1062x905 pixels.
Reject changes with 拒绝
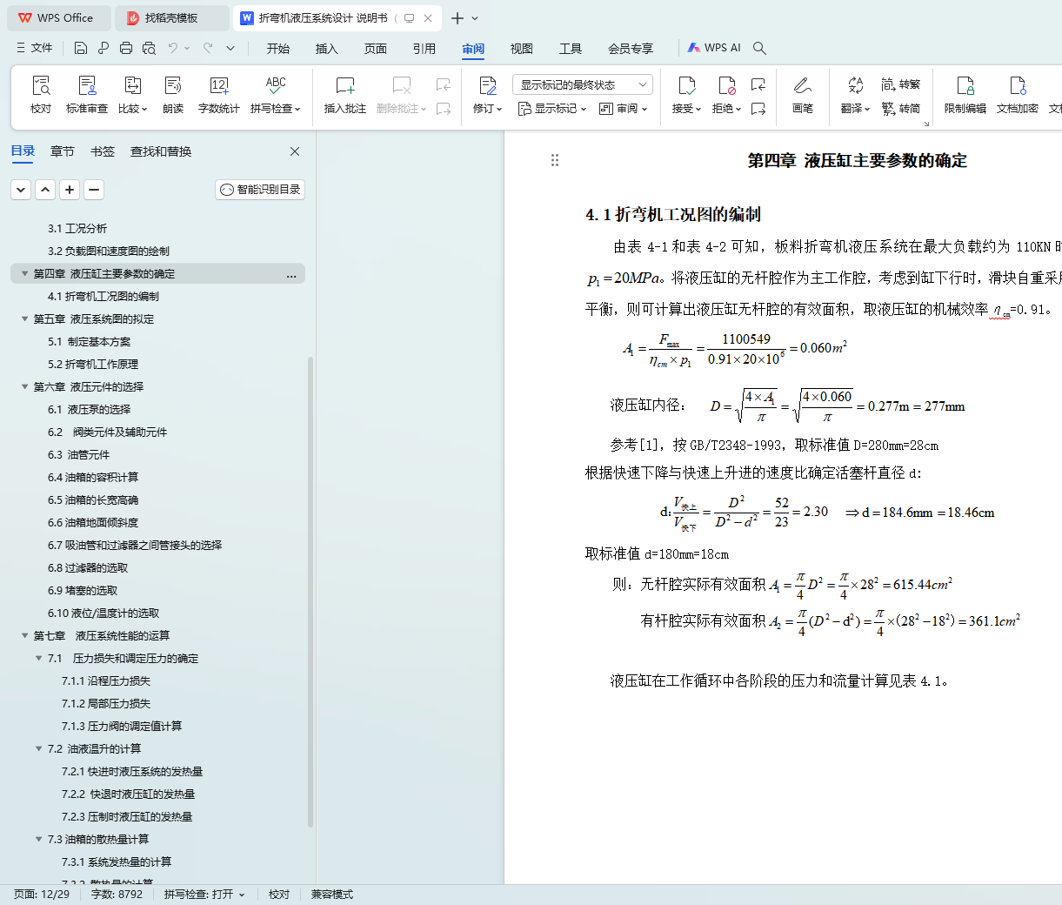[x=726, y=95]
